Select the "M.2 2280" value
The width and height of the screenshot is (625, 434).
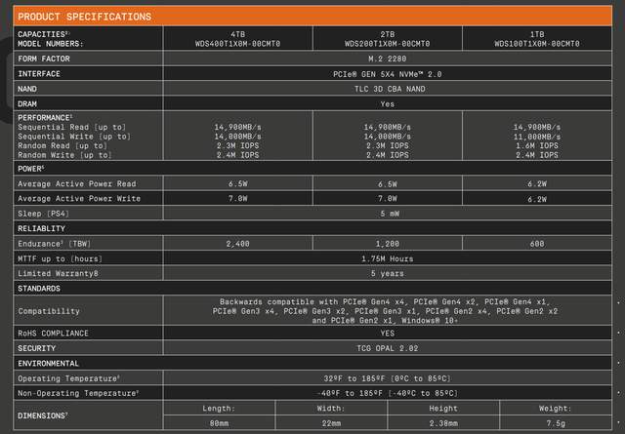(387, 59)
